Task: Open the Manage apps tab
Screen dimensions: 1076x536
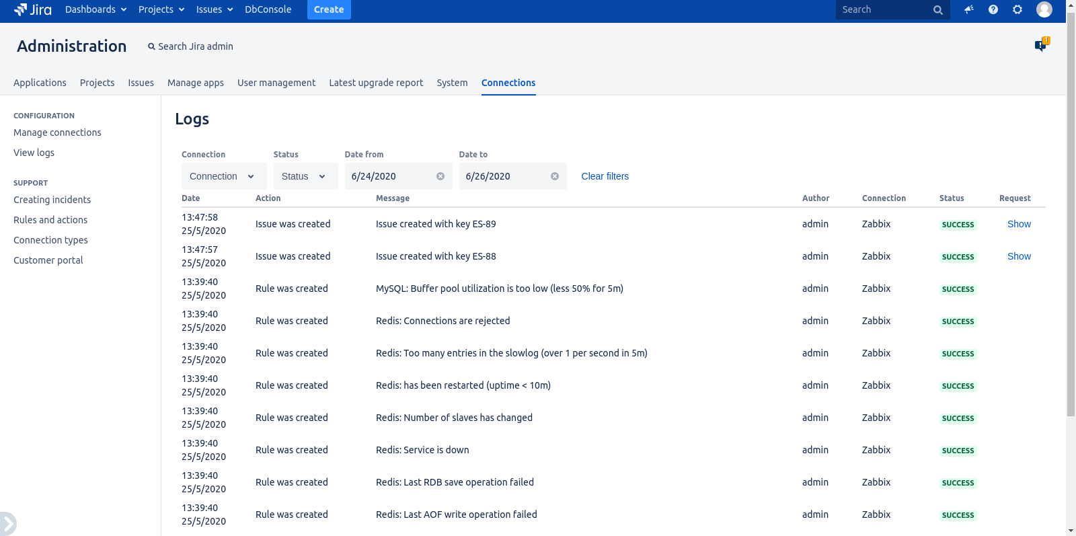Action: tap(196, 83)
